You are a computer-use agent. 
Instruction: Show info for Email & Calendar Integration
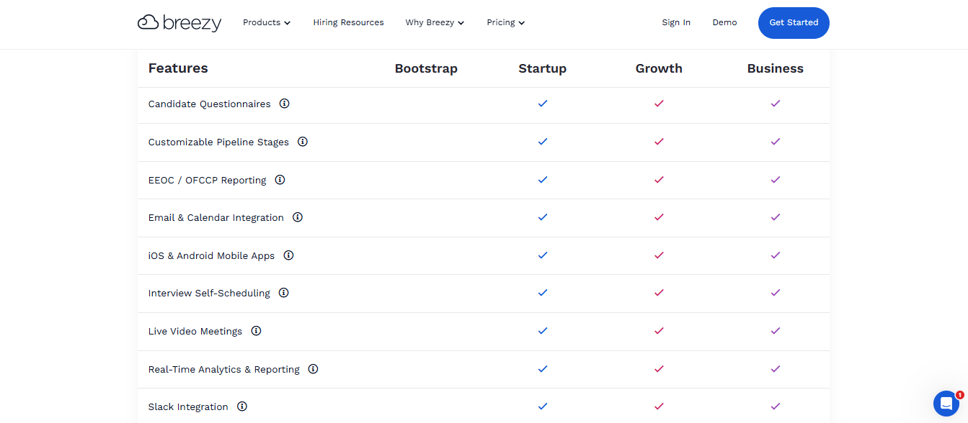[298, 217]
